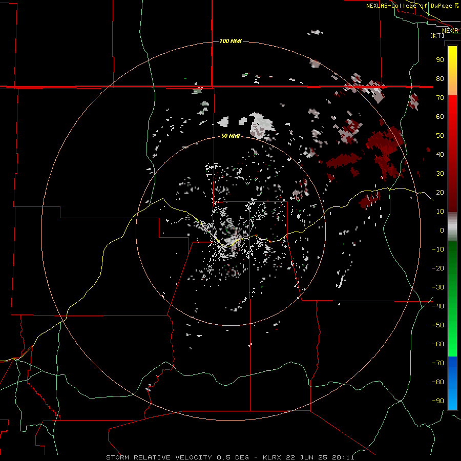Click the 100 NMI range ring label

tap(230, 41)
